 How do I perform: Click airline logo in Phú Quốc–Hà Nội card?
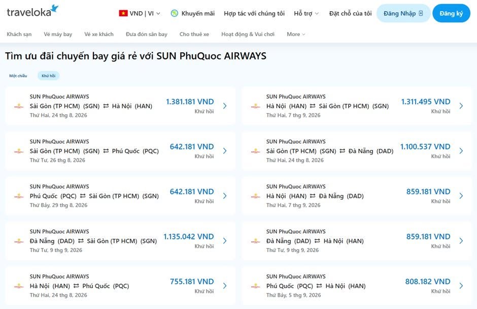tap(256, 286)
